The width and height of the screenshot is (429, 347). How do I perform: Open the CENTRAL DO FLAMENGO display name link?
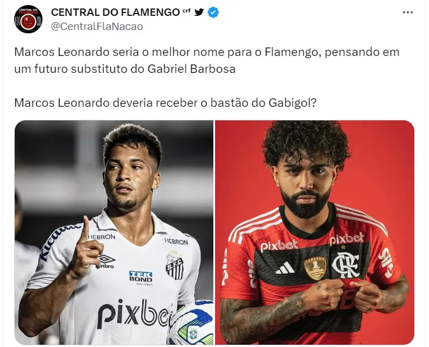point(115,12)
